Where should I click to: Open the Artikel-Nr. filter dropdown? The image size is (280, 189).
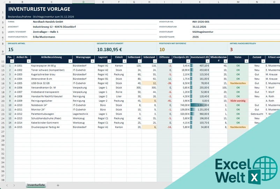coord(29,61)
